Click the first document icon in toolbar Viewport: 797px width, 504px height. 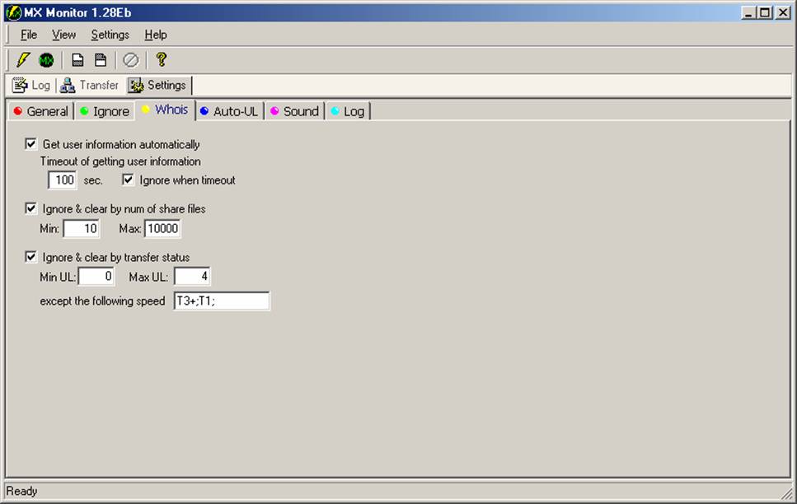click(77, 59)
